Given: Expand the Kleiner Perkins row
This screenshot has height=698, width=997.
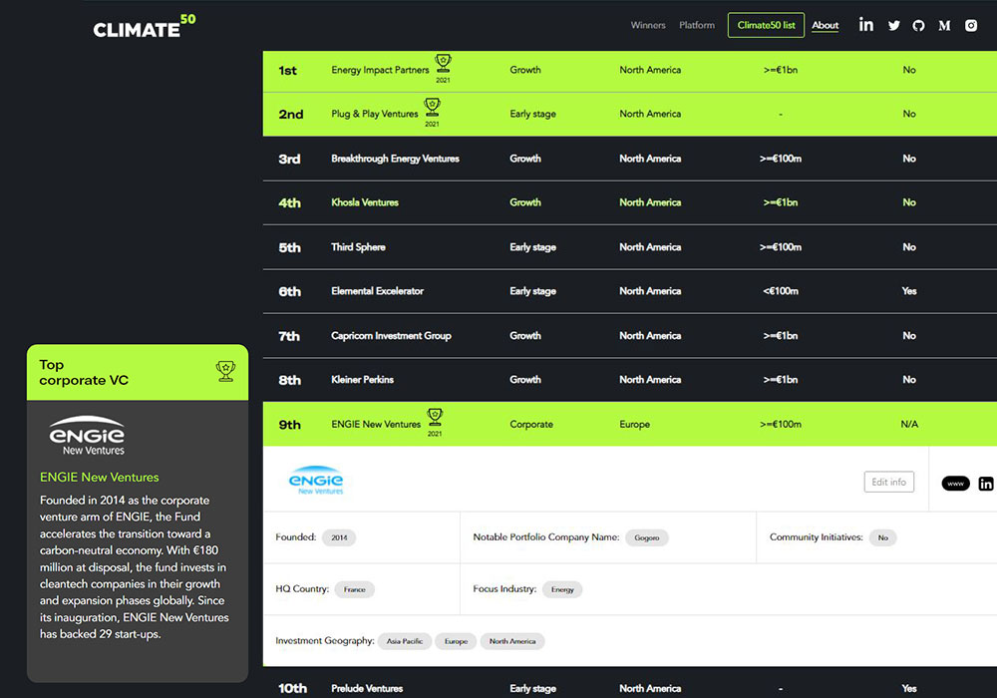Looking at the screenshot, I should (629, 380).
